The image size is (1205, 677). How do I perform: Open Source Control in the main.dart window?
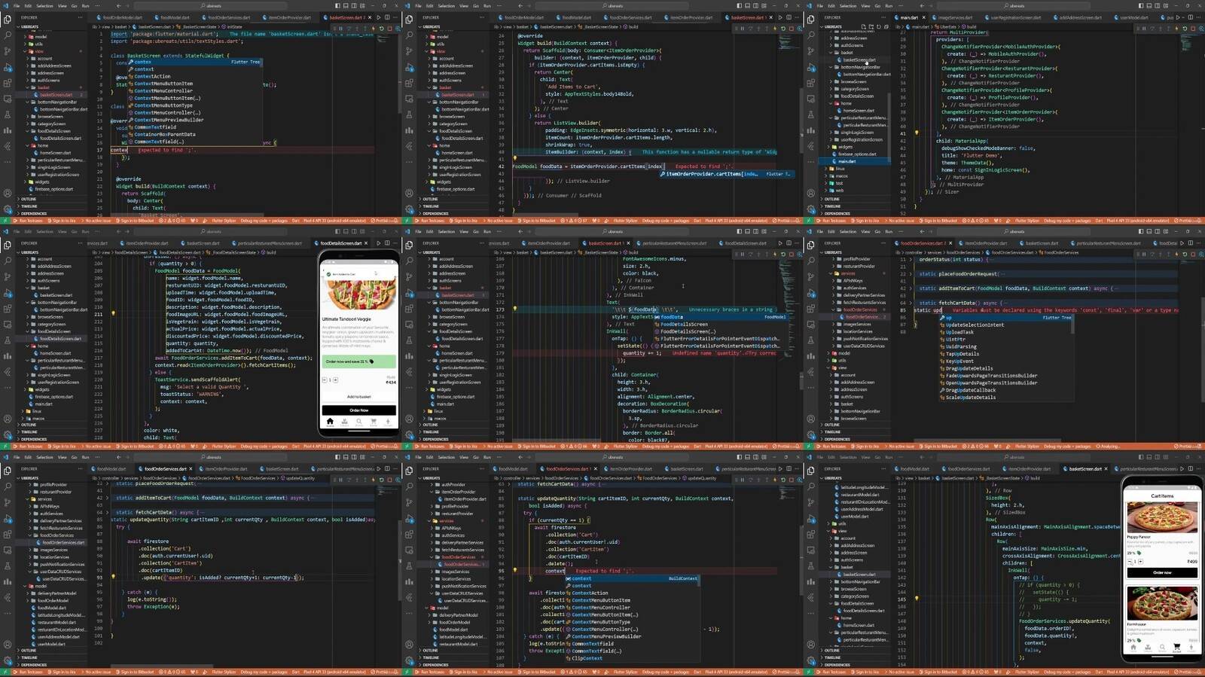pyautogui.click(x=810, y=50)
